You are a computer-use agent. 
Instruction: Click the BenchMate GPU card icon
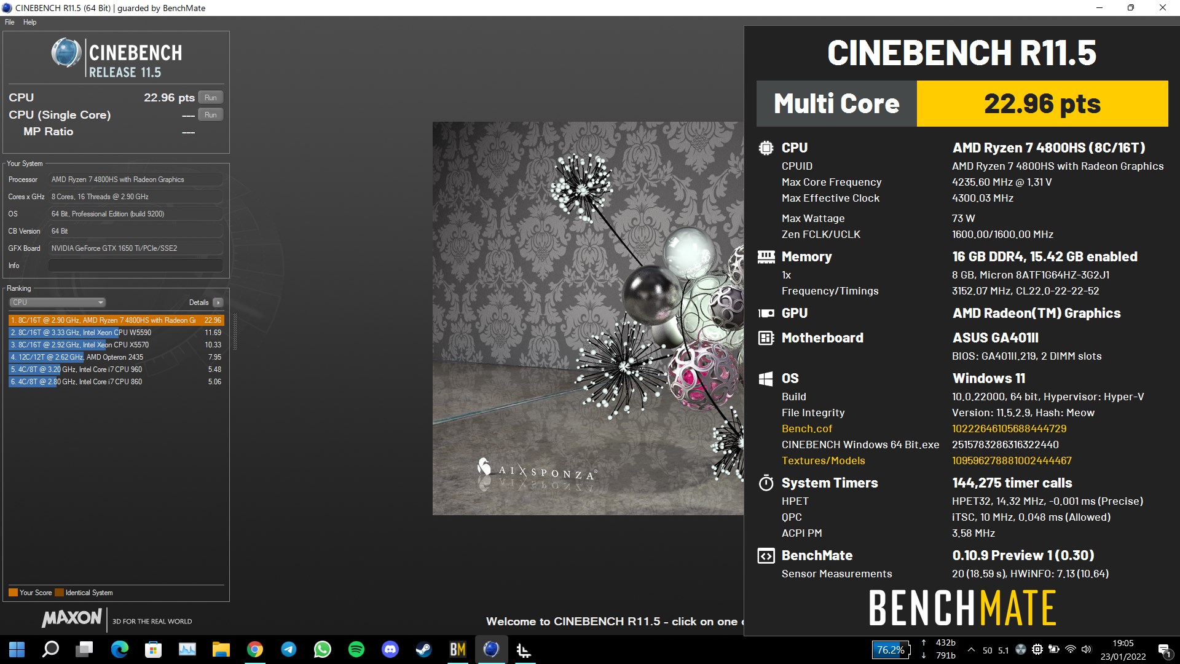pos(766,314)
